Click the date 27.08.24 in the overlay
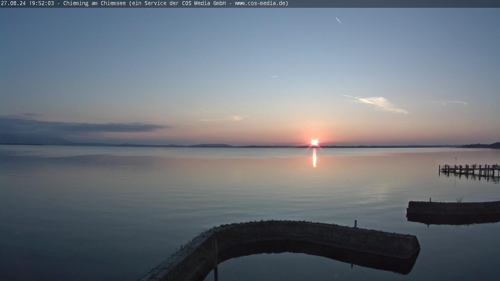 click(x=13, y=4)
